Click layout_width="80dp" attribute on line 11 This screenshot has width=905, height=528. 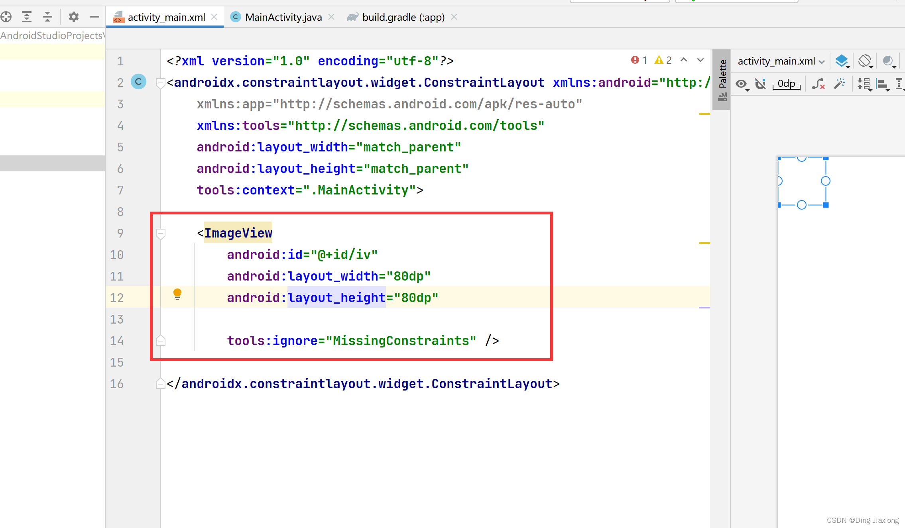329,276
